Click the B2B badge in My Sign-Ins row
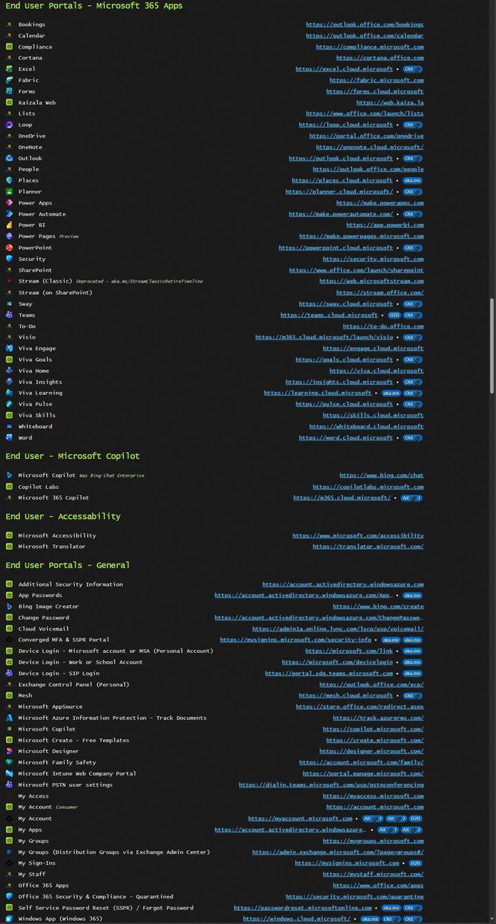496x924 pixels. click(414, 863)
